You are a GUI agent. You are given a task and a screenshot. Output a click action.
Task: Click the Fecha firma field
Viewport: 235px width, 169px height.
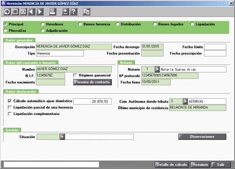[156, 82]
